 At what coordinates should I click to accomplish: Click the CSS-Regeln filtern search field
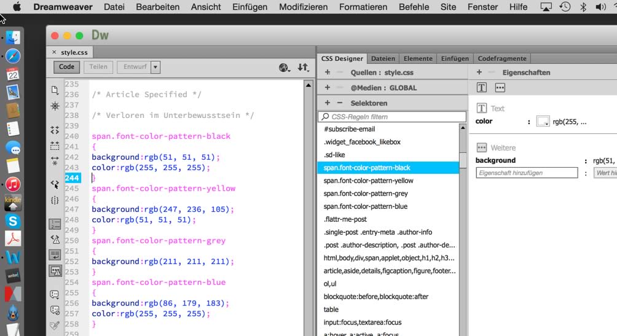(392, 117)
